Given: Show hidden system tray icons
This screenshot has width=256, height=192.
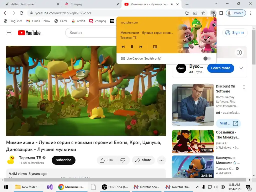Looking at the screenshot, I should tap(197, 187).
